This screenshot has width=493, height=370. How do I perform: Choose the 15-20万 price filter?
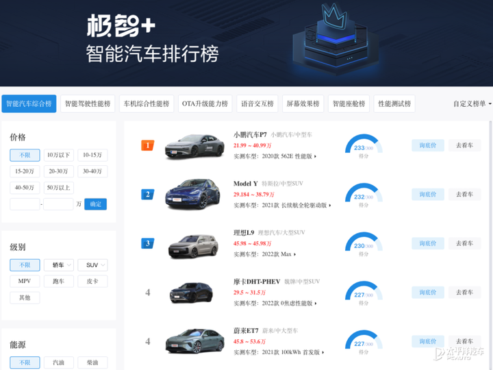[x=25, y=171]
